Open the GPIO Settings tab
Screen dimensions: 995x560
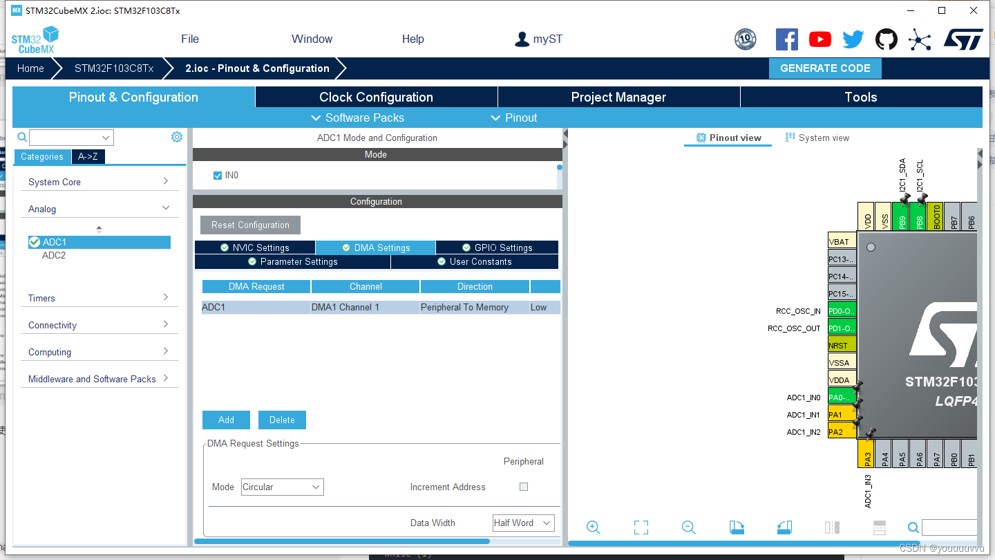(x=497, y=248)
